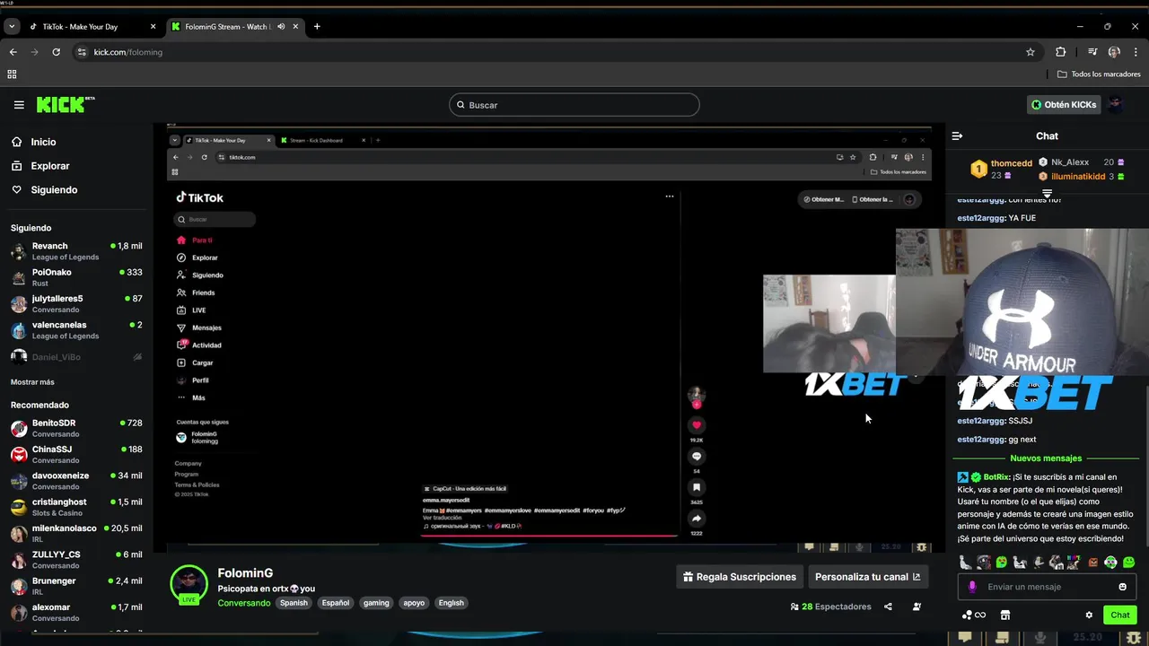The height and width of the screenshot is (646, 1149).
Task: Close the FolominG Stream tab
Action: 295,27
